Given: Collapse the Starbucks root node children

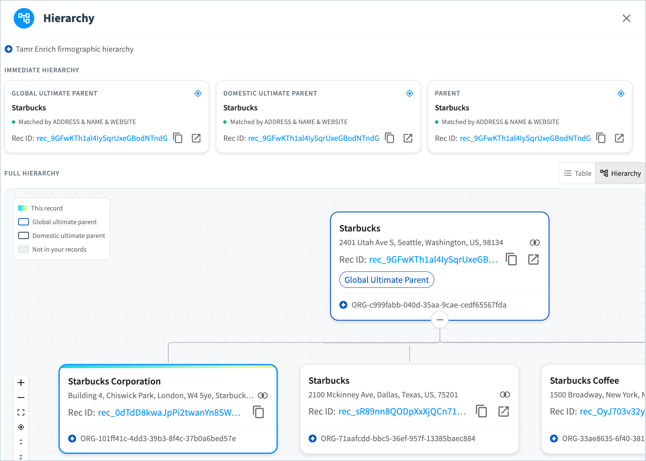Looking at the screenshot, I should click(x=440, y=320).
